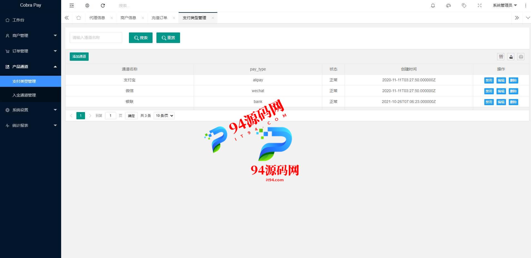This screenshot has height=258, width=531.
Task: Open the vertical three-dot more menu
Action: 525,6
